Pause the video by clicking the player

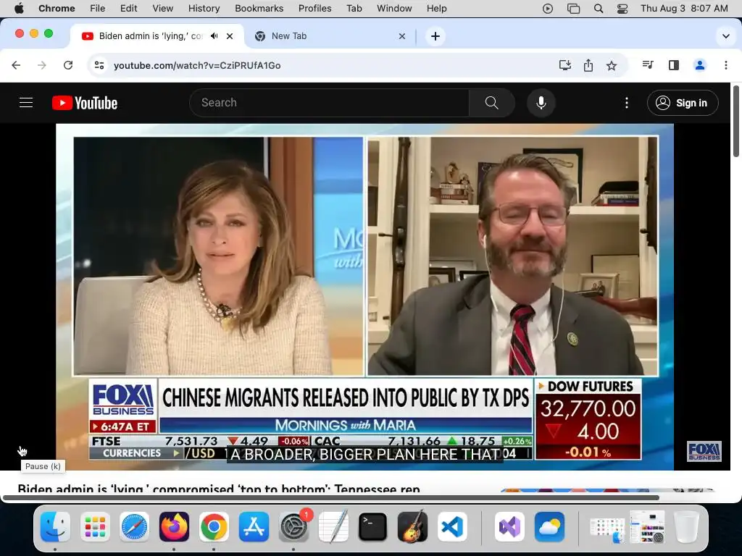(x=365, y=297)
